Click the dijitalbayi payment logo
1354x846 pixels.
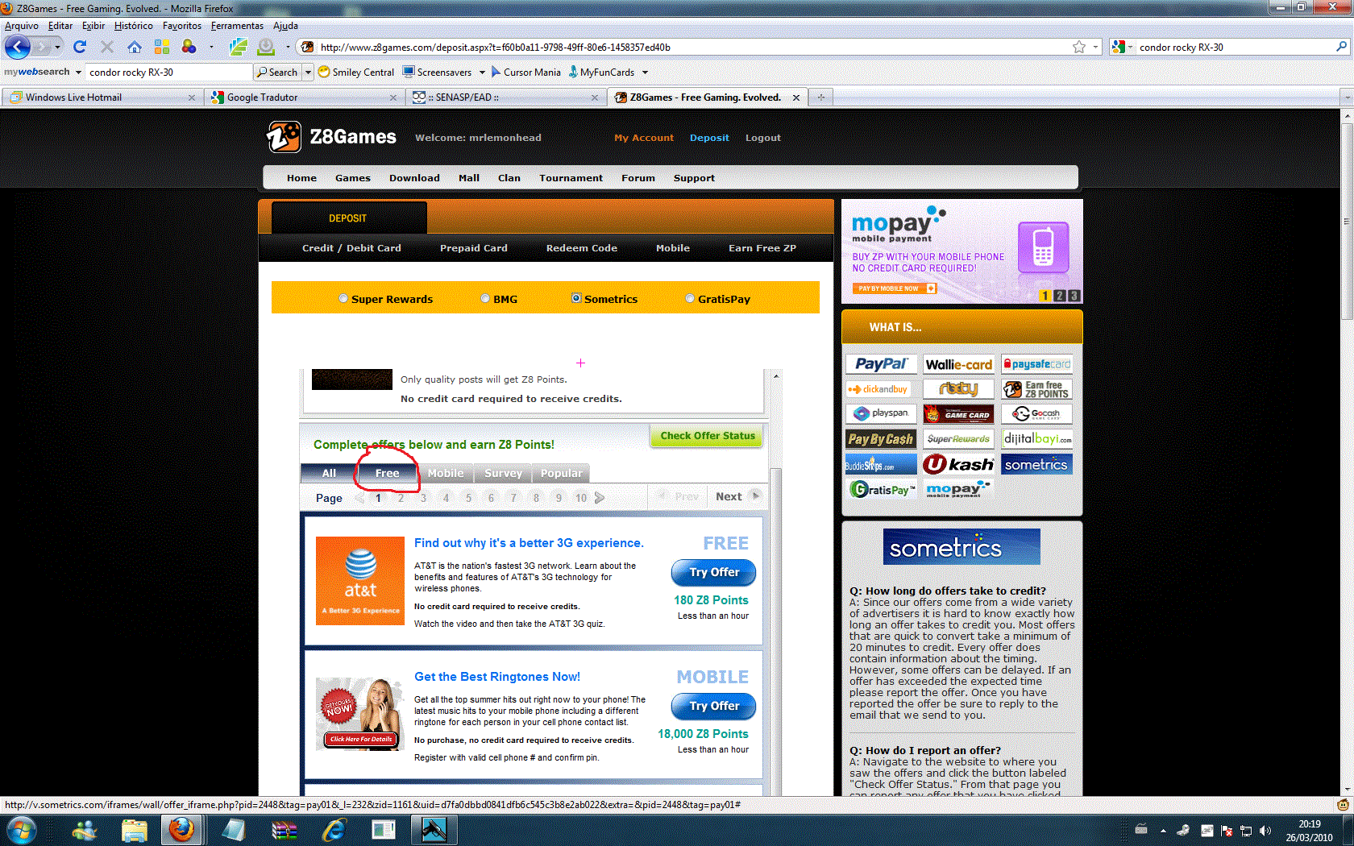[x=1036, y=439]
